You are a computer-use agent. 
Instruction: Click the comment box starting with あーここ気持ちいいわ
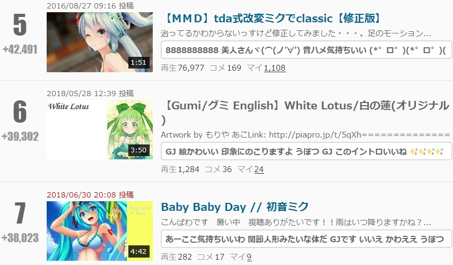(x=306, y=239)
